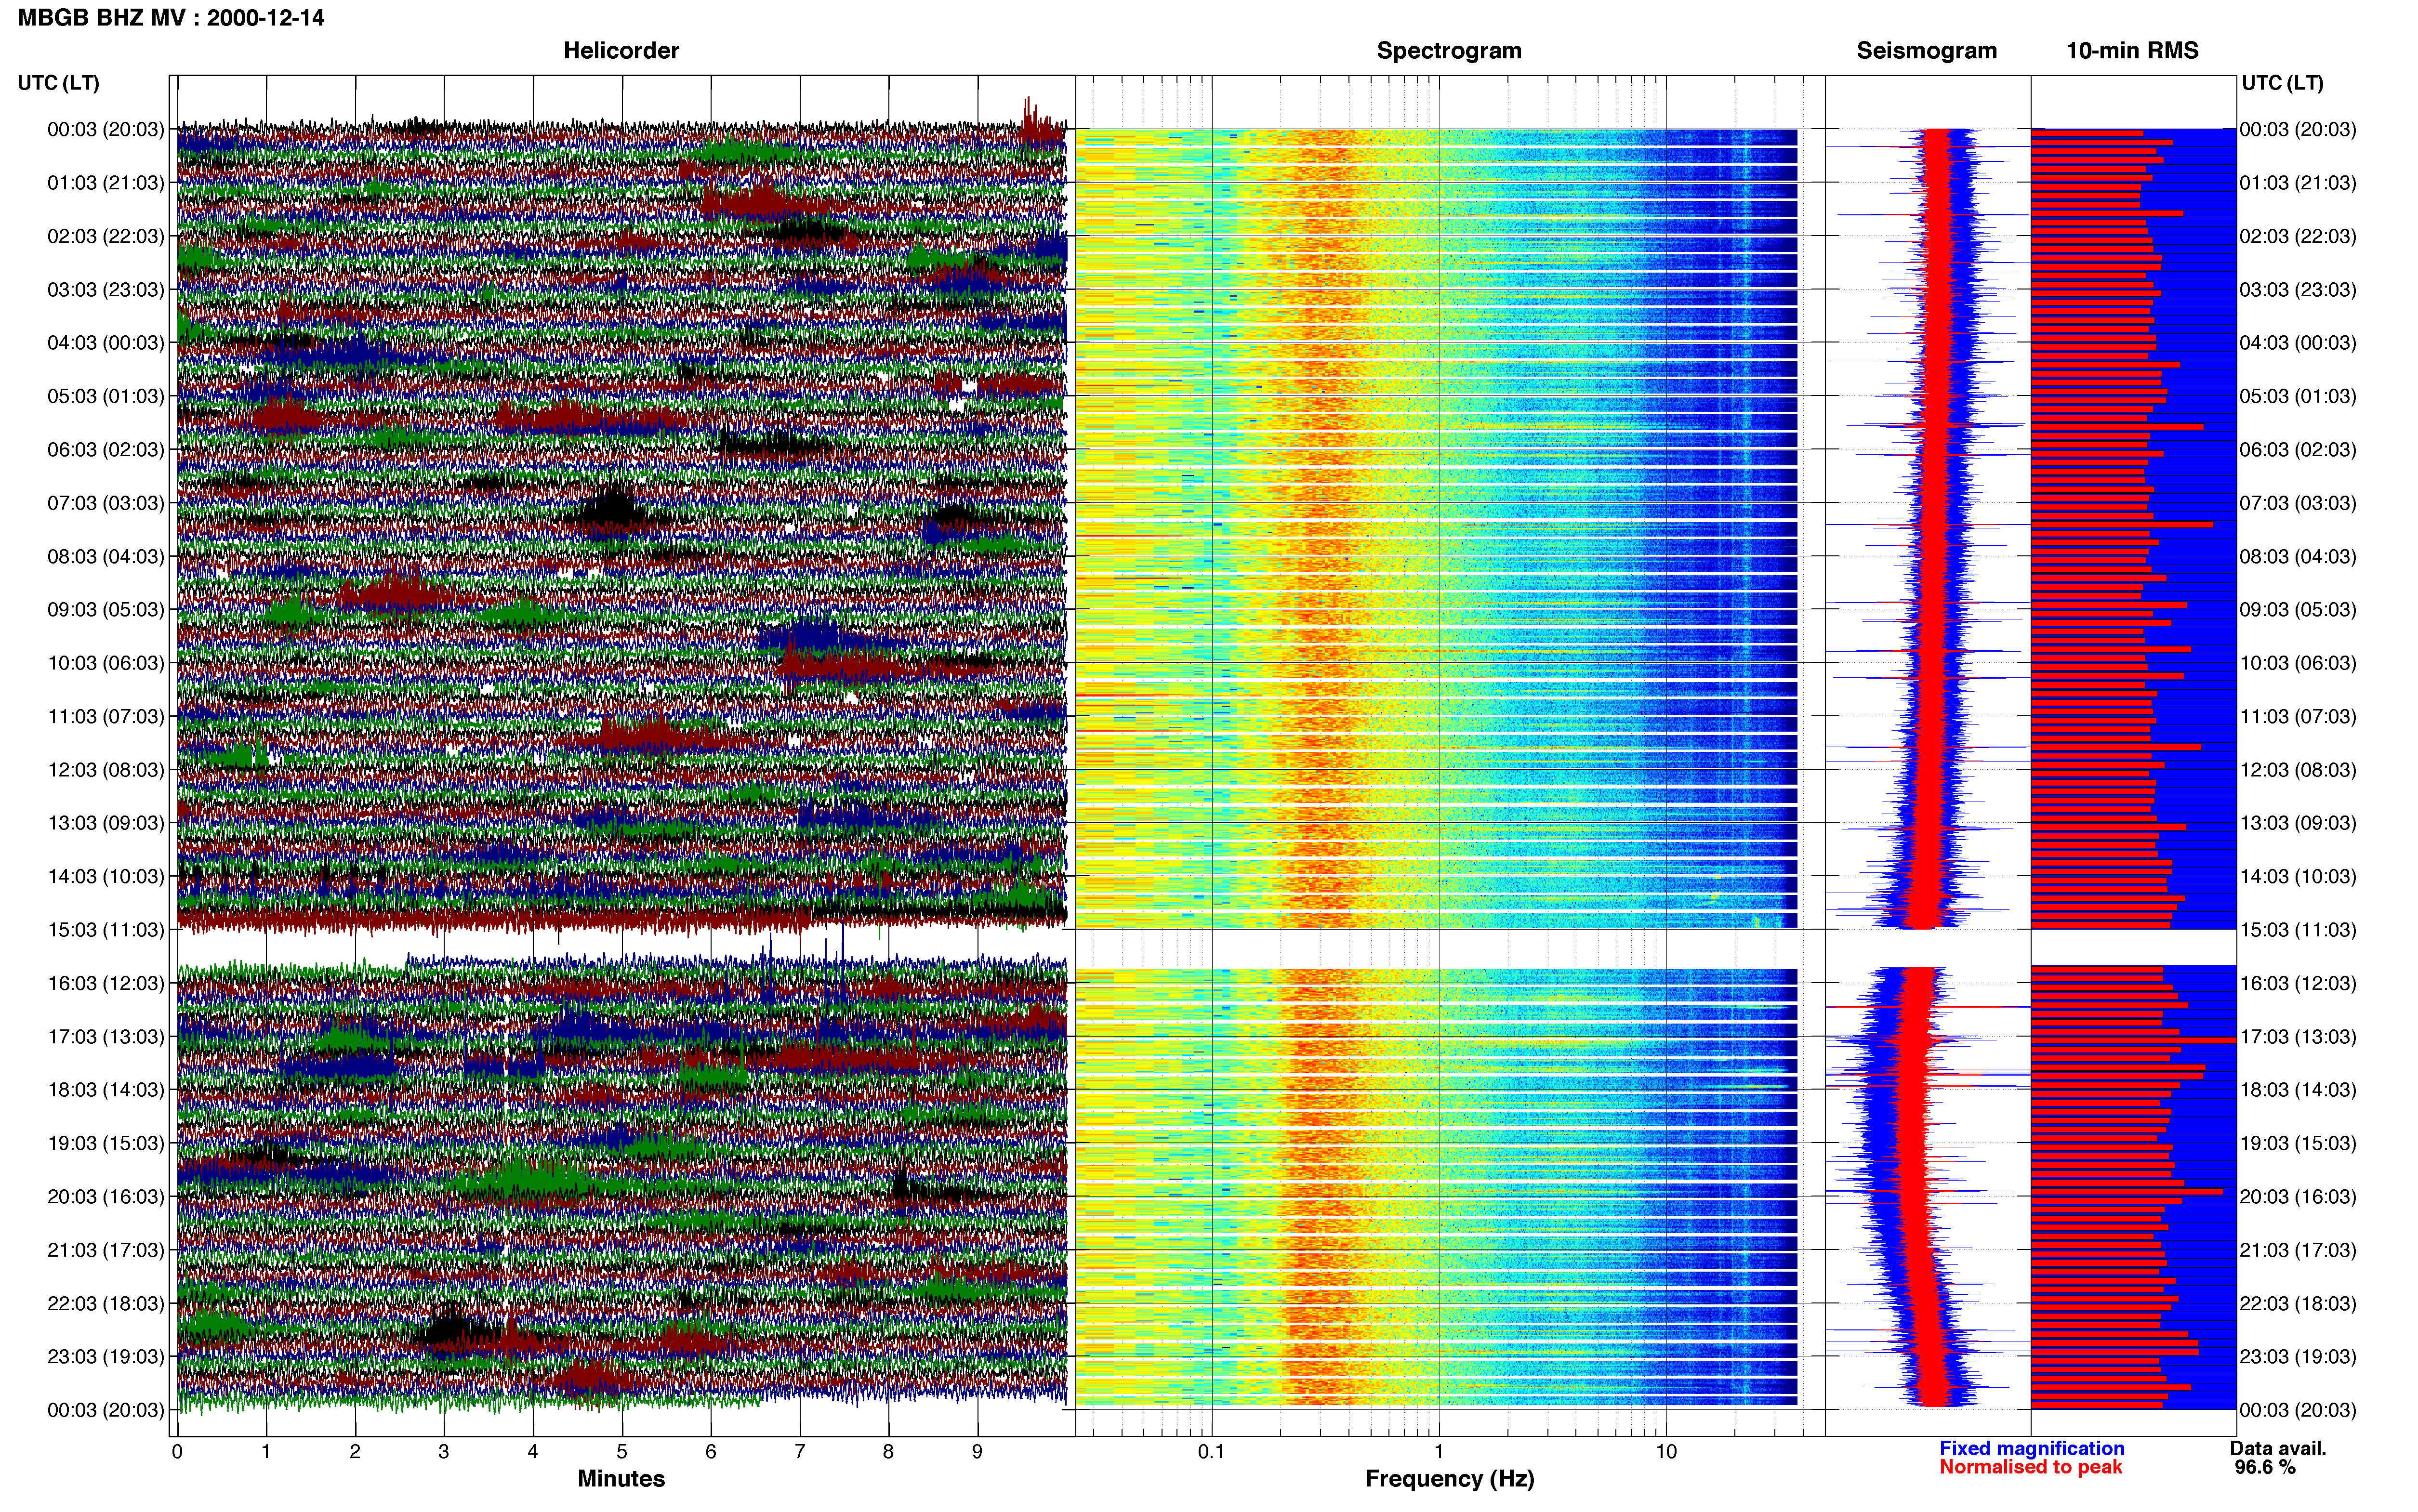Click the left '18:03 (14:03)' time label

pos(105,1090)
